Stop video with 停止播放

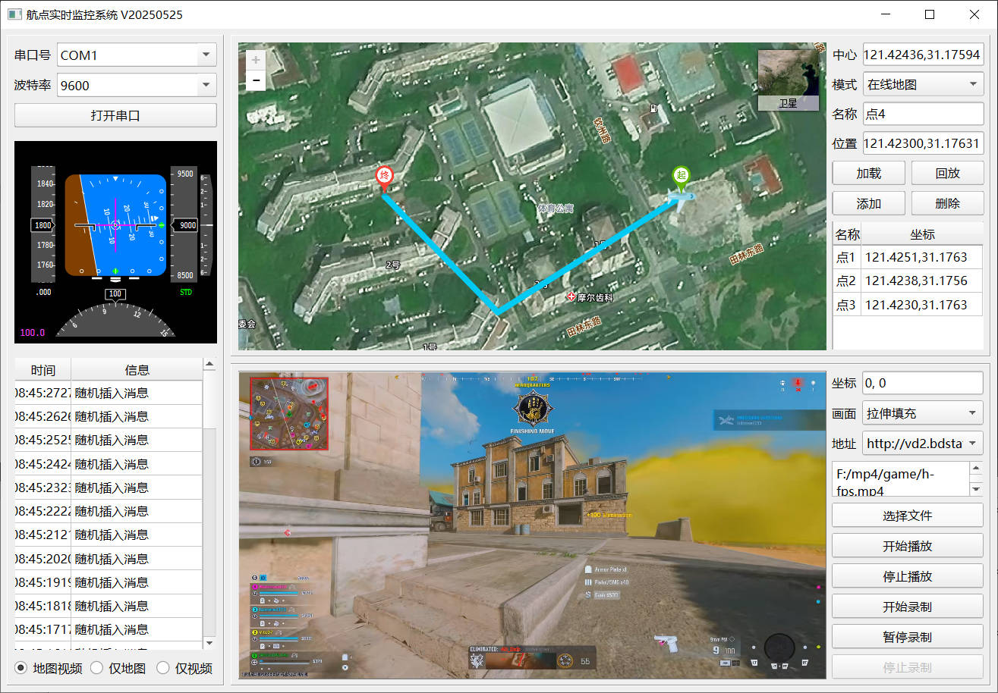[x=908, y=576]
